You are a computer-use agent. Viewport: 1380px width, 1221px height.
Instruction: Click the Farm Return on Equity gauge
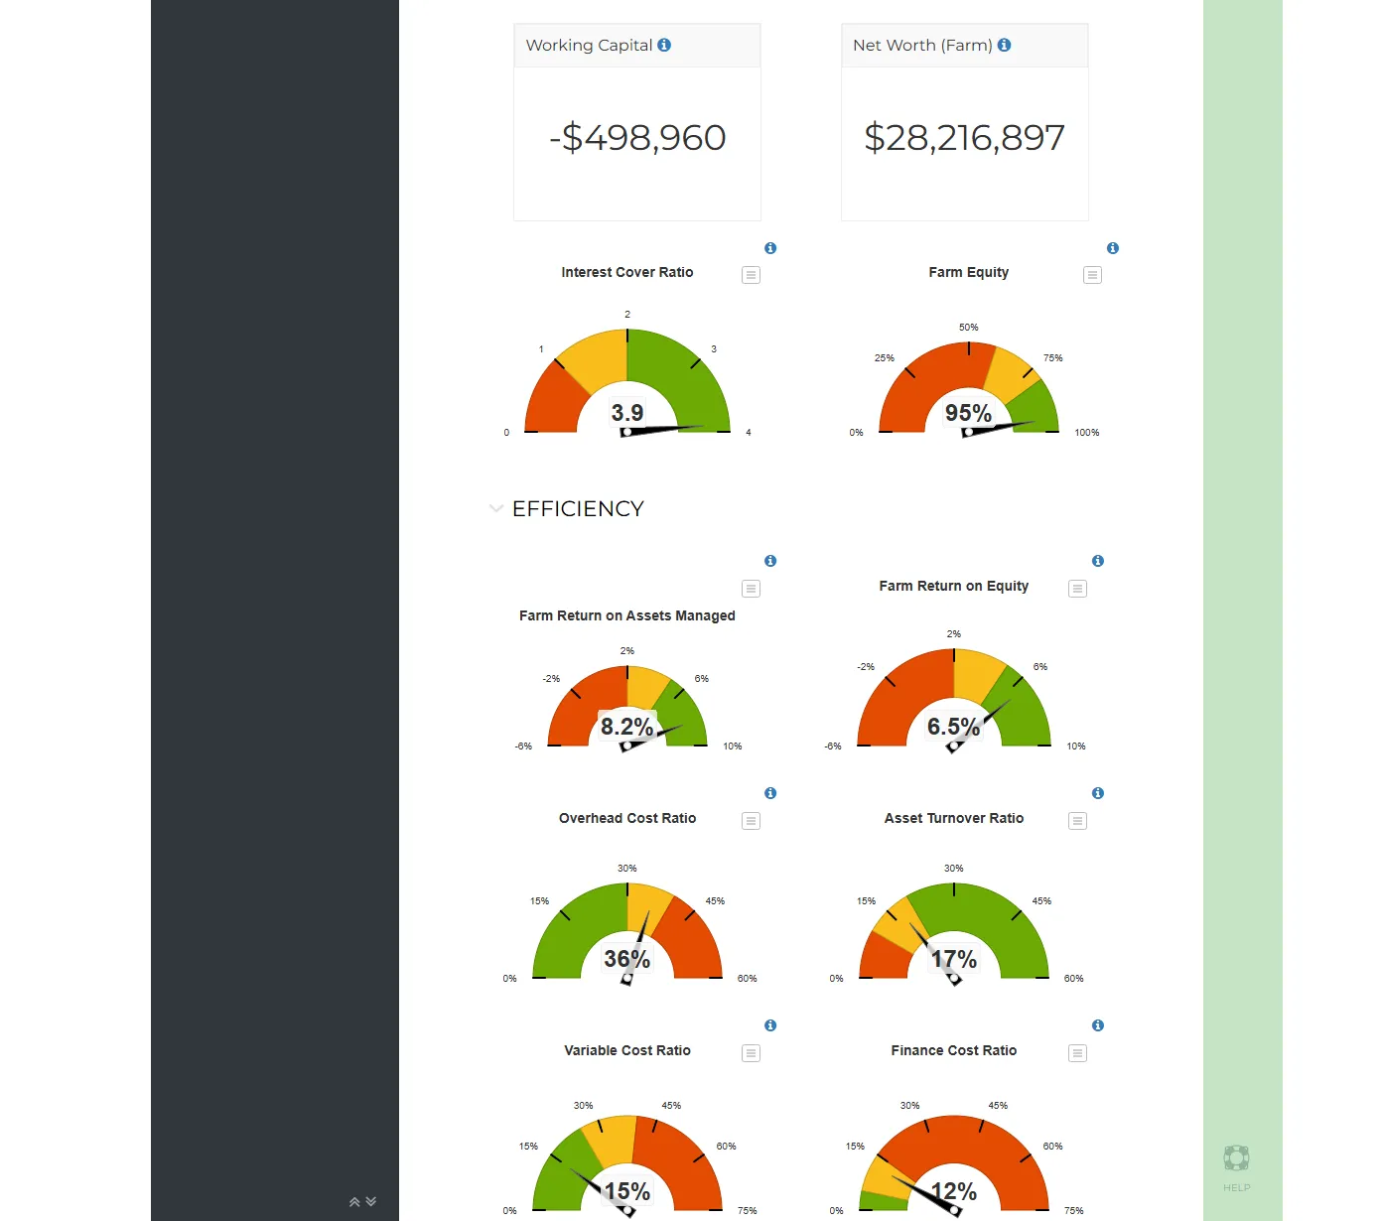(953, 695)
